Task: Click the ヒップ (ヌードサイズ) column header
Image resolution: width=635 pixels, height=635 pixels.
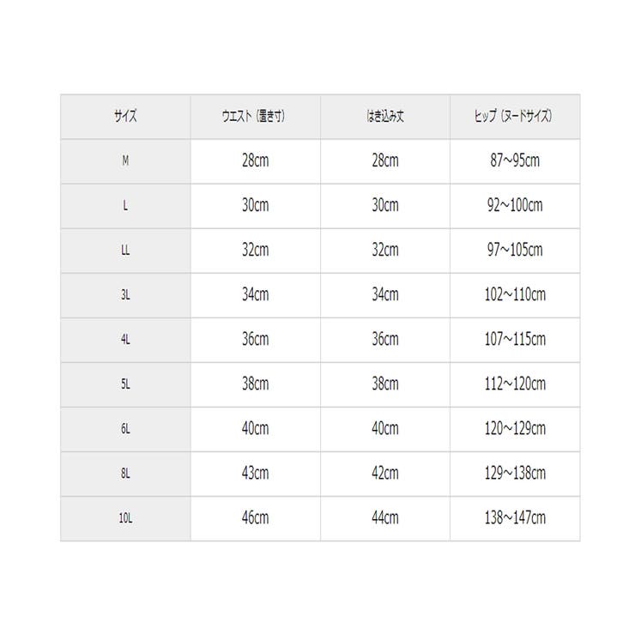Action: 514,117
